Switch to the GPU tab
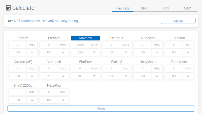This screenshot has width=202, height=114. click(144, 8)
